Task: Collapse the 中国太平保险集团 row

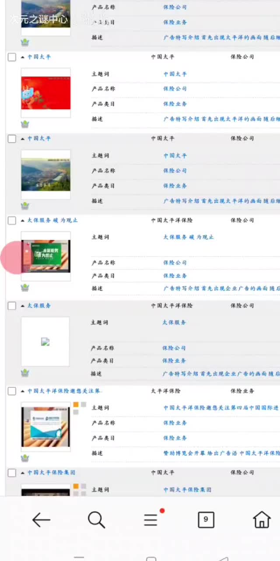Action: pyautogui.click(x=23, y=473)
